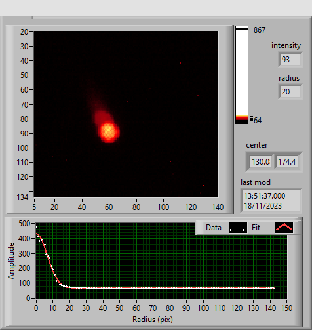
Task: Click the last mod timestamp field
Action: (271, 201)
